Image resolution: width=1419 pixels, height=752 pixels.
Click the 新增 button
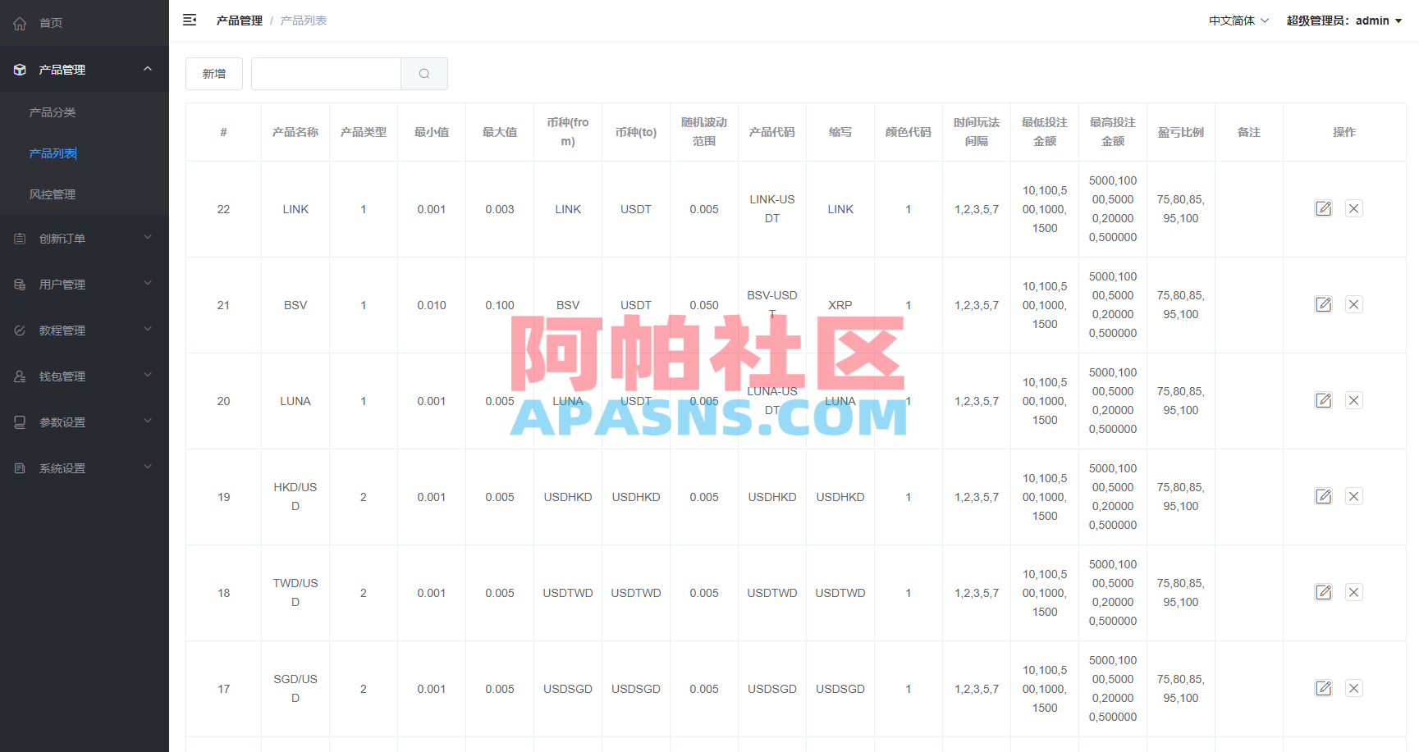(214, 74)
